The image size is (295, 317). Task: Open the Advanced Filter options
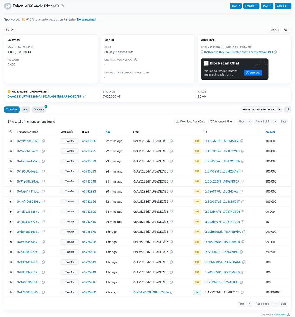point(221,122)
